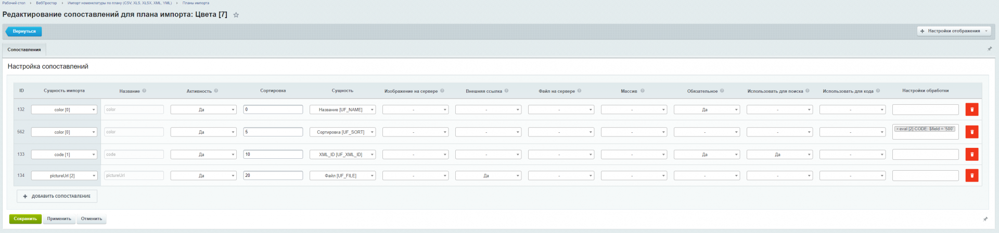
Task: Open Использовать для кода dropdown in row 134
Action: pos(852,175)
